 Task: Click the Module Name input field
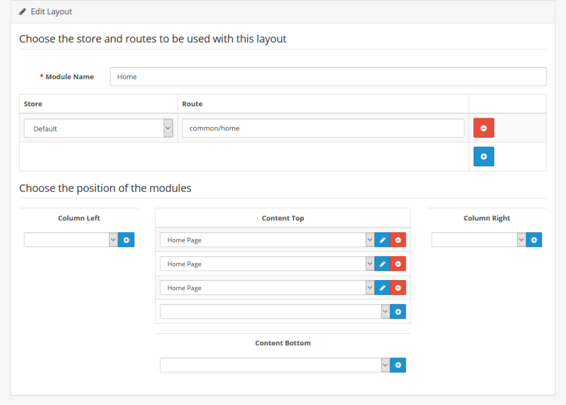pyautogui.click(x=328, y=77)
